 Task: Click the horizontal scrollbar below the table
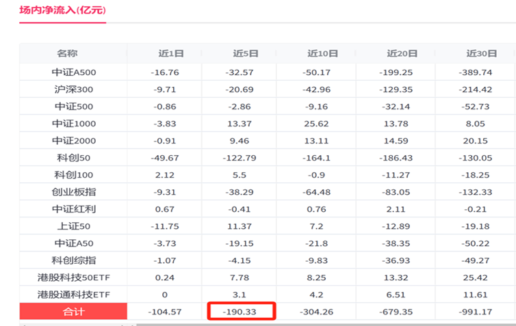point(326,325)
